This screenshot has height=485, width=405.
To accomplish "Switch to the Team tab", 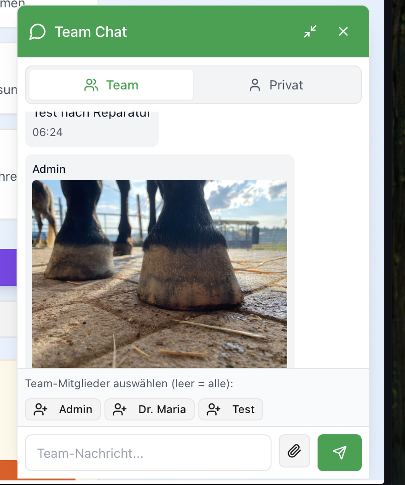I will coord(111,85).
